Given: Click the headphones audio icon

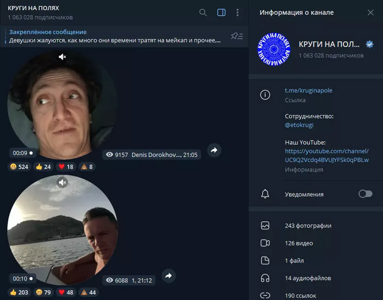Looking at the screenshot, I should pos(265,278).
